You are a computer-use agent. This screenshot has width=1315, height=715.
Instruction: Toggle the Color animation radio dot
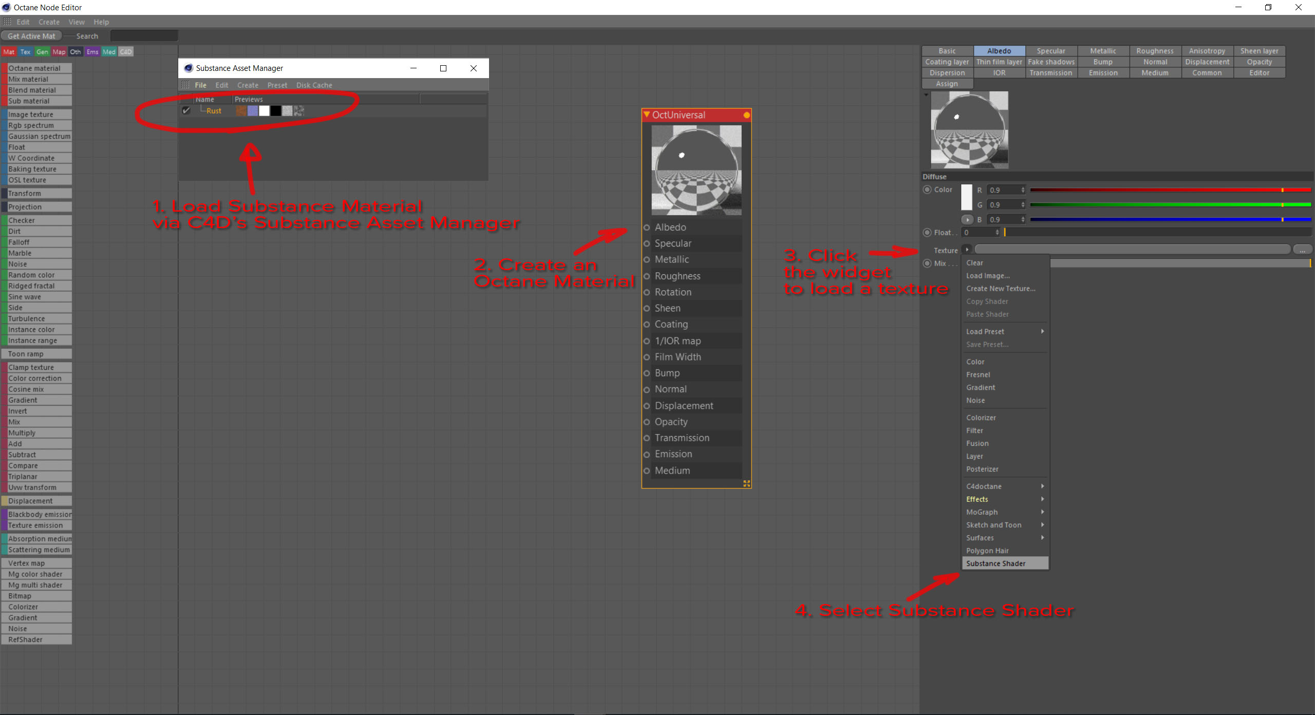[x=927, y=190]
